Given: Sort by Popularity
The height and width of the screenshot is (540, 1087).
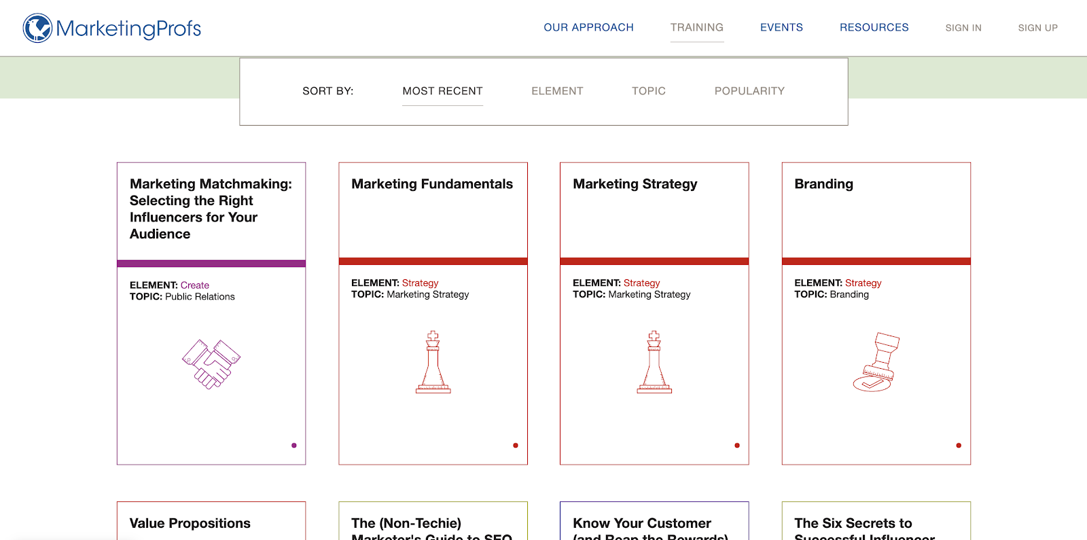Looking at the screenshot, I should 749,91.
